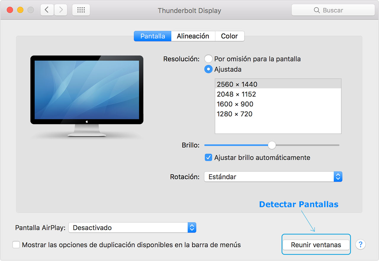Image resolution: width=379 pixels, height=261 pixels.
Task: Switch to the Color tab
Action: (229, 36)
